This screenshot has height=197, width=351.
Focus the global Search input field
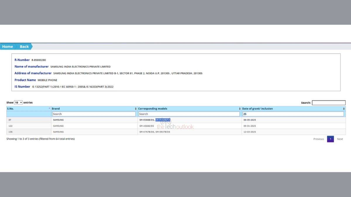(328, 103)
